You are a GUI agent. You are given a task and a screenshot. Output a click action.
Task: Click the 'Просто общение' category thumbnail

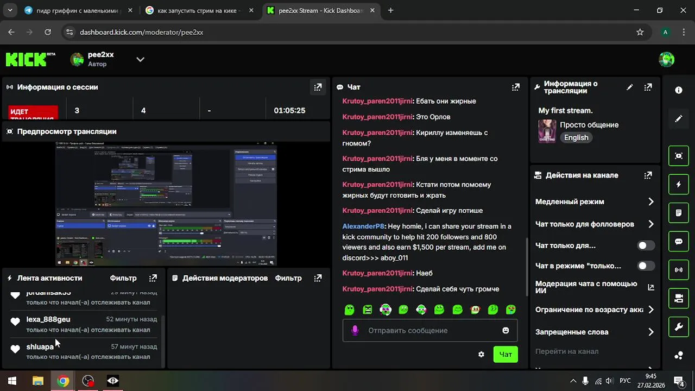pos(547,131)
